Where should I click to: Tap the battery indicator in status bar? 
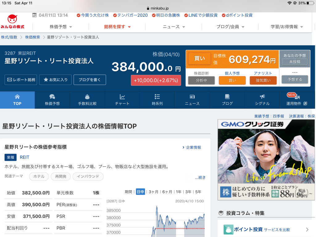(310, 3)
